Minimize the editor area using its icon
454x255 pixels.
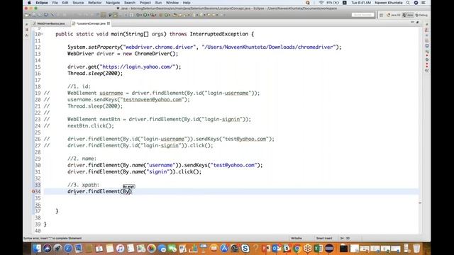click(412, 22)
